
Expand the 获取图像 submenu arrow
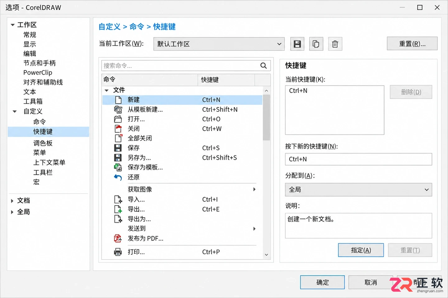(254, 189)
